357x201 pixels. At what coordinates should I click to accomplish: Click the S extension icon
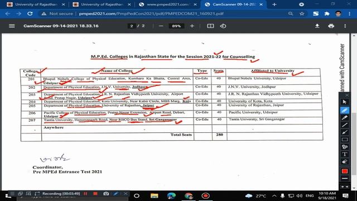click(316, 13)
